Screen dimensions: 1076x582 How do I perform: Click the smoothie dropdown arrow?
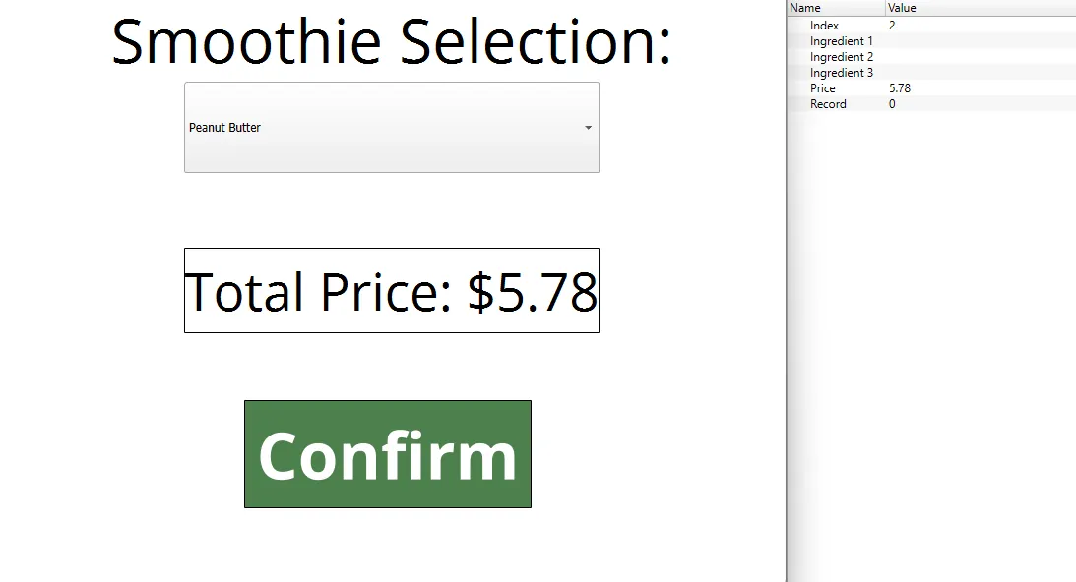[x=588, y=128]
